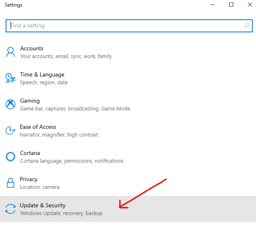Click the 'Windows Update, recovery, backup' description
Screen dimensions: 256x231
(x=61, y=213)
